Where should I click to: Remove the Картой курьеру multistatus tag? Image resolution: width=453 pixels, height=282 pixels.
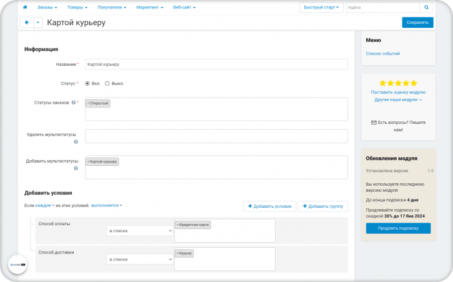click(x=88, y=162)
